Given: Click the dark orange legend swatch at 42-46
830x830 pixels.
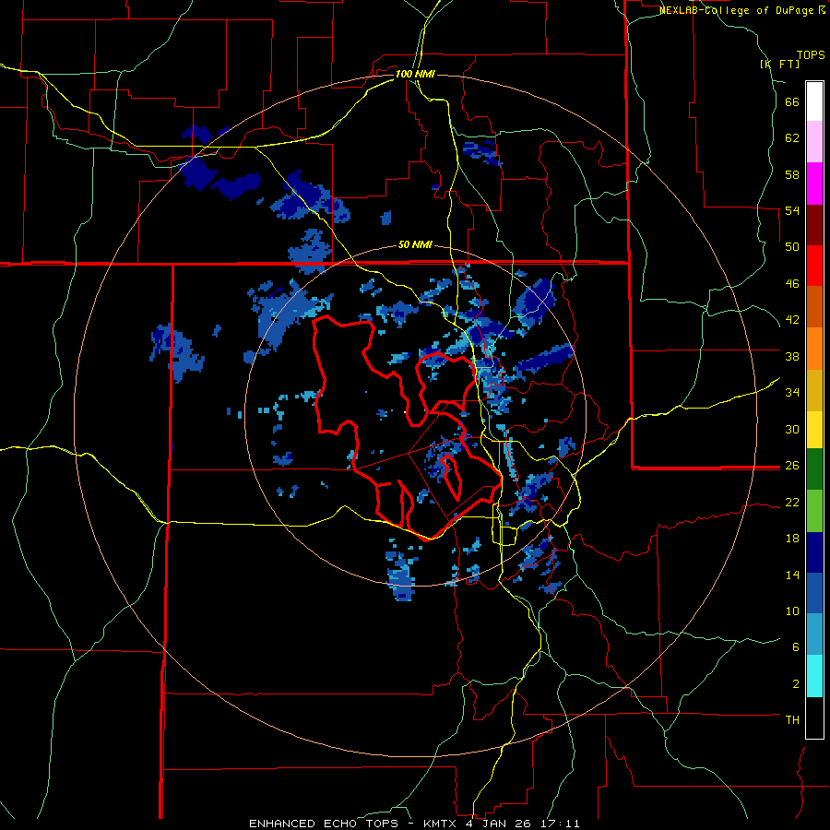Looking at the screenshot, I should tap(814, 306).
